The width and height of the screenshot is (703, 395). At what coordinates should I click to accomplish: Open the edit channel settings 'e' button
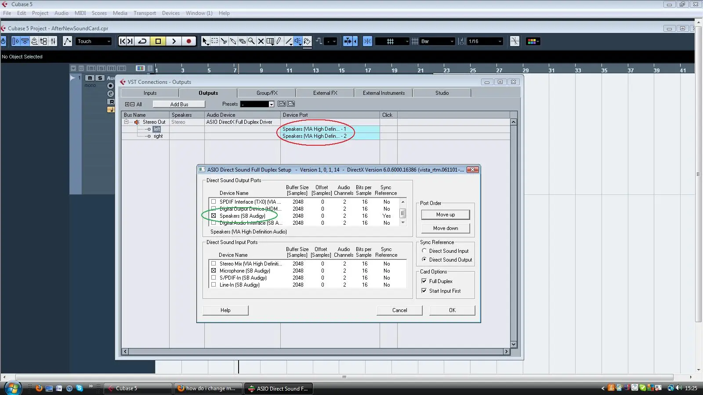110,93
